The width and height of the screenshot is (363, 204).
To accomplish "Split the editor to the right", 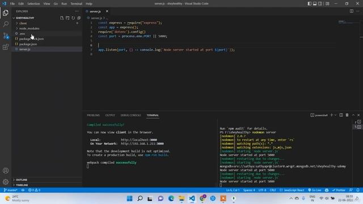I will (x=352, y=11).
